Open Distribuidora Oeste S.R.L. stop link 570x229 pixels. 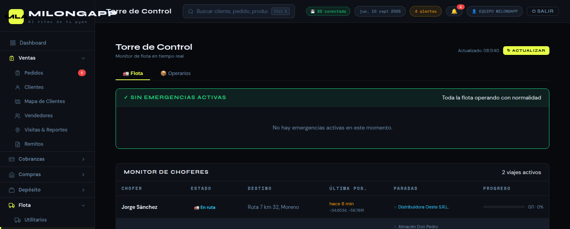(424, 207)
